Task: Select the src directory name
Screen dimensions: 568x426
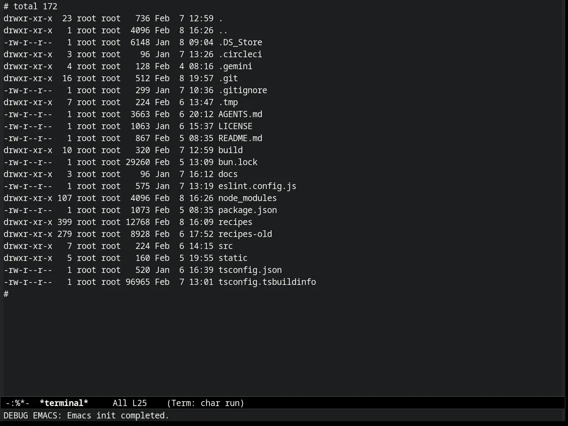Action: click(225, 246)
